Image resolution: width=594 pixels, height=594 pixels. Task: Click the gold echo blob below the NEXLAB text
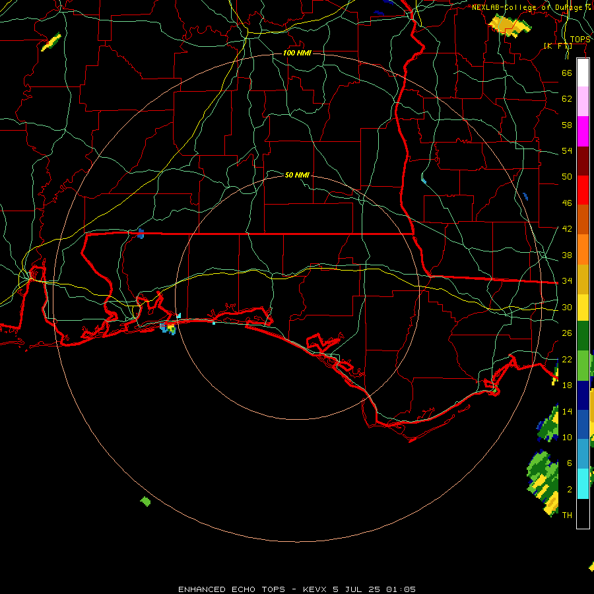pyautogui.click(x=510, y=25)
